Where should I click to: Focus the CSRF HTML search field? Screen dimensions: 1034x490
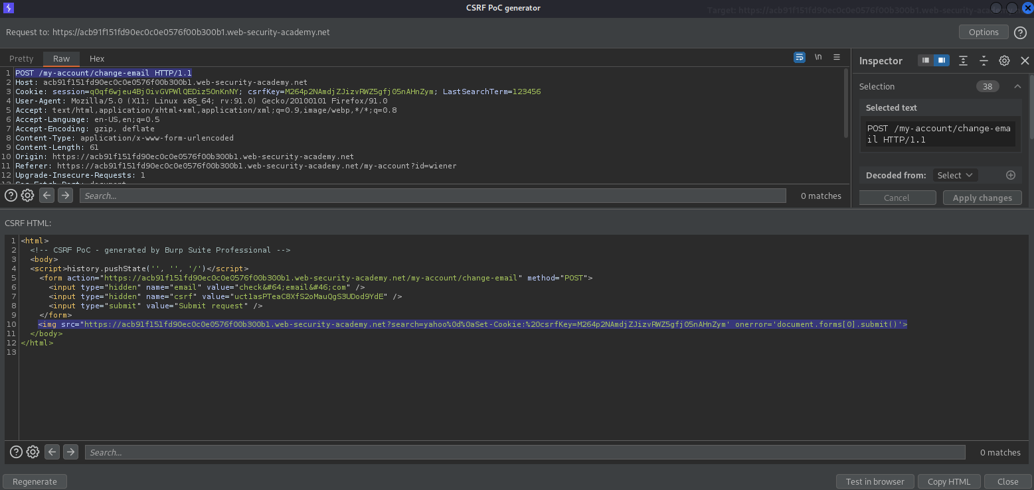point(525,452)
